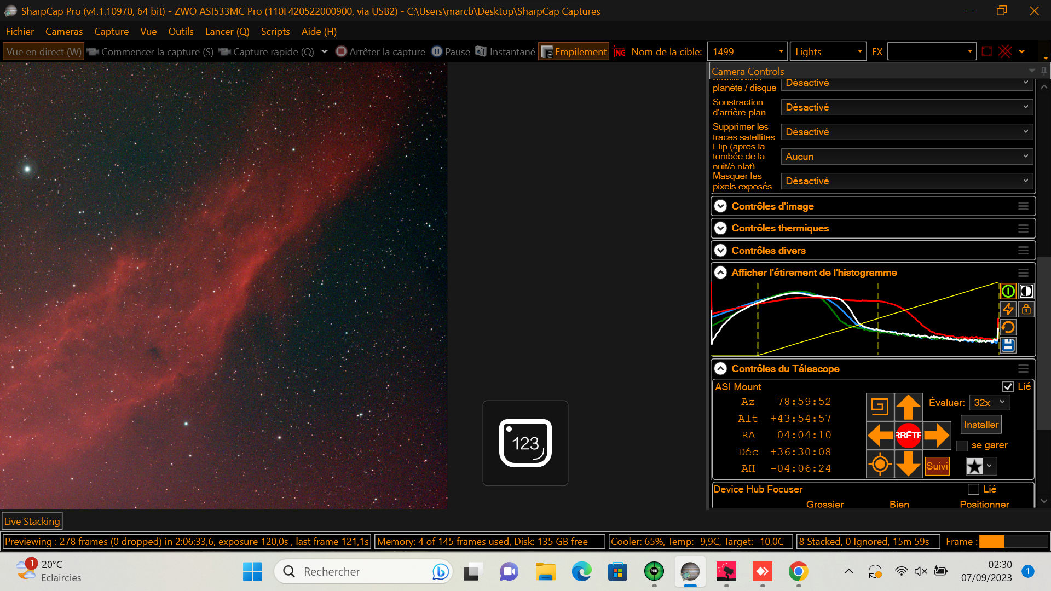Slew the mount with the up arrow
This screenshot has height=591, width=1051.
908,407
